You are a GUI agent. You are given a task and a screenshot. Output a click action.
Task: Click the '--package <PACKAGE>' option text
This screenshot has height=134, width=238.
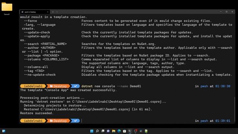click(x=42, y=55)
